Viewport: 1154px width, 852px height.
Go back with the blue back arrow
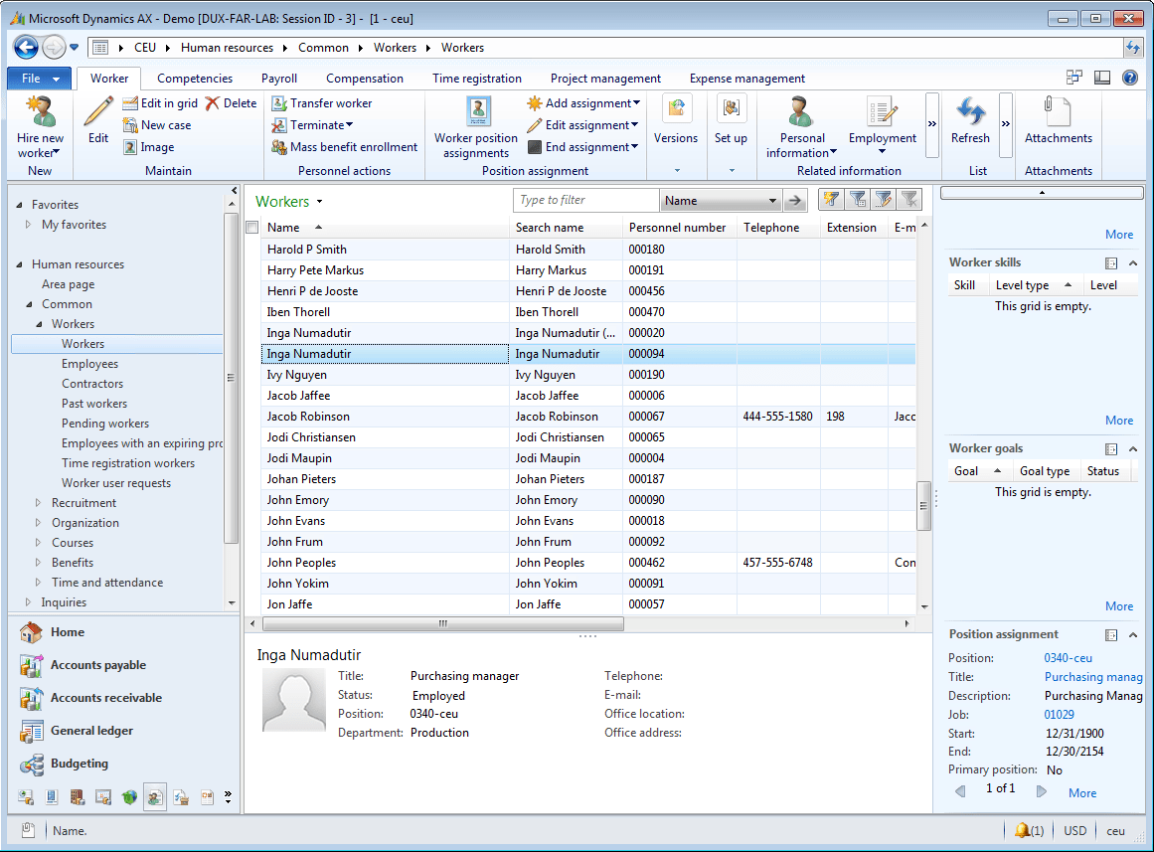(27, 48)
